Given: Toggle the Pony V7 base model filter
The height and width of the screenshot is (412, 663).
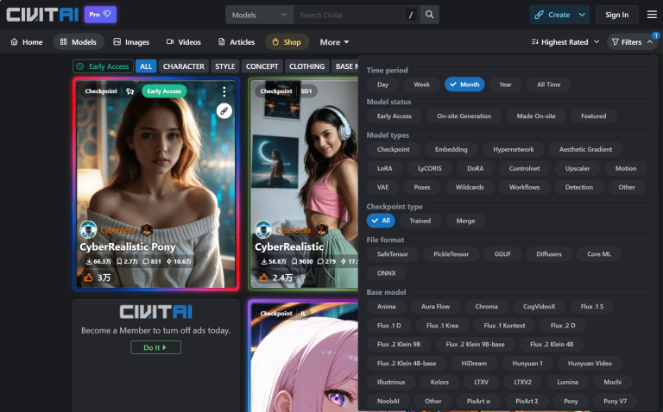Looking at the screenshot, I should 615,401.
